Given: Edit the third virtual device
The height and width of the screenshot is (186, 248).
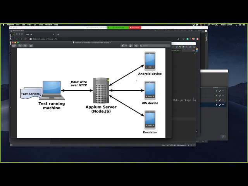Looking at the screenshot, I should click(220, 100).
